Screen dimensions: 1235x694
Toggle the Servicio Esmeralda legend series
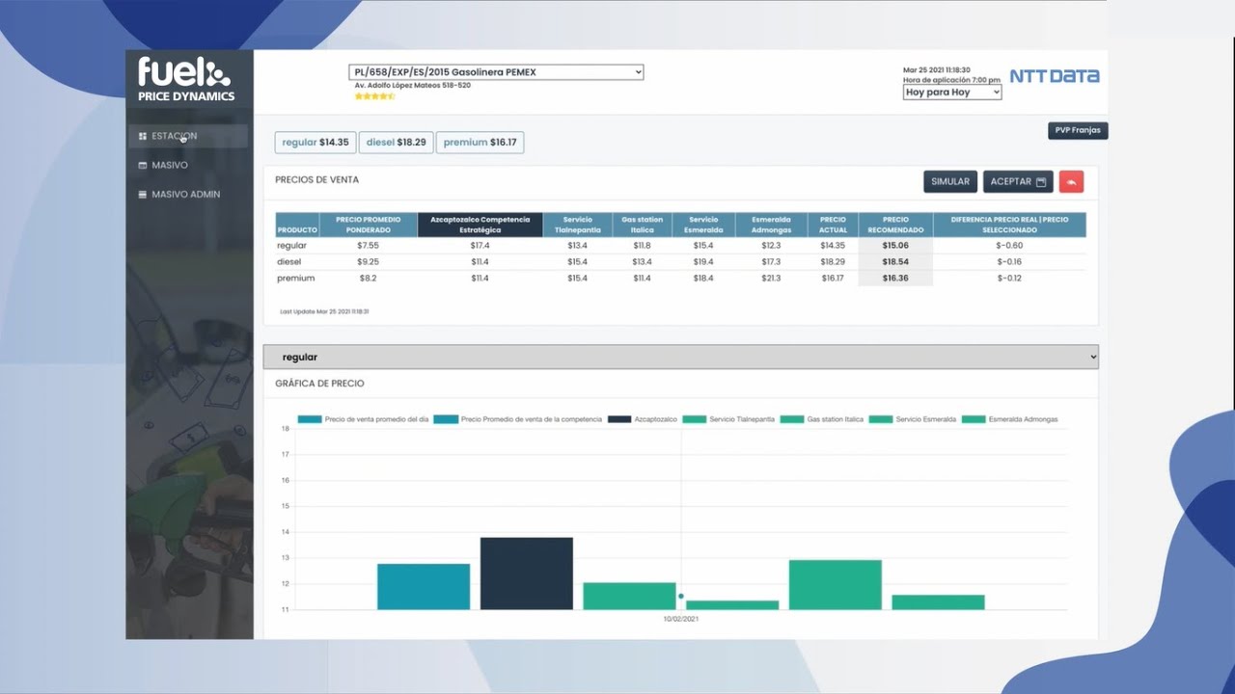pos(911,419)
